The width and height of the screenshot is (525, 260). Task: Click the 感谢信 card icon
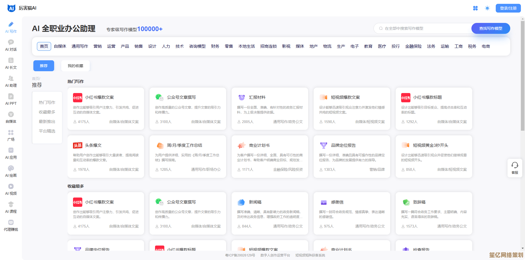point(324,202)
